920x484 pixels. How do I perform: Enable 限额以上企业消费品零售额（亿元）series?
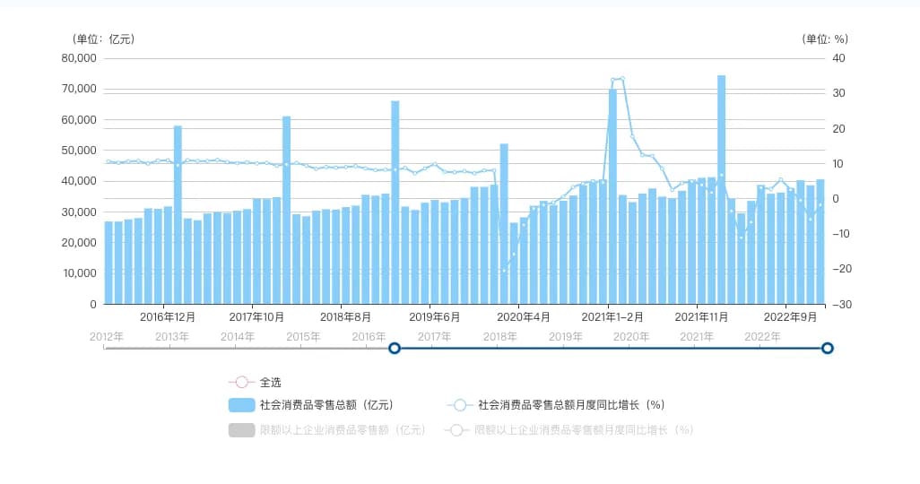[x=327, y=430]
